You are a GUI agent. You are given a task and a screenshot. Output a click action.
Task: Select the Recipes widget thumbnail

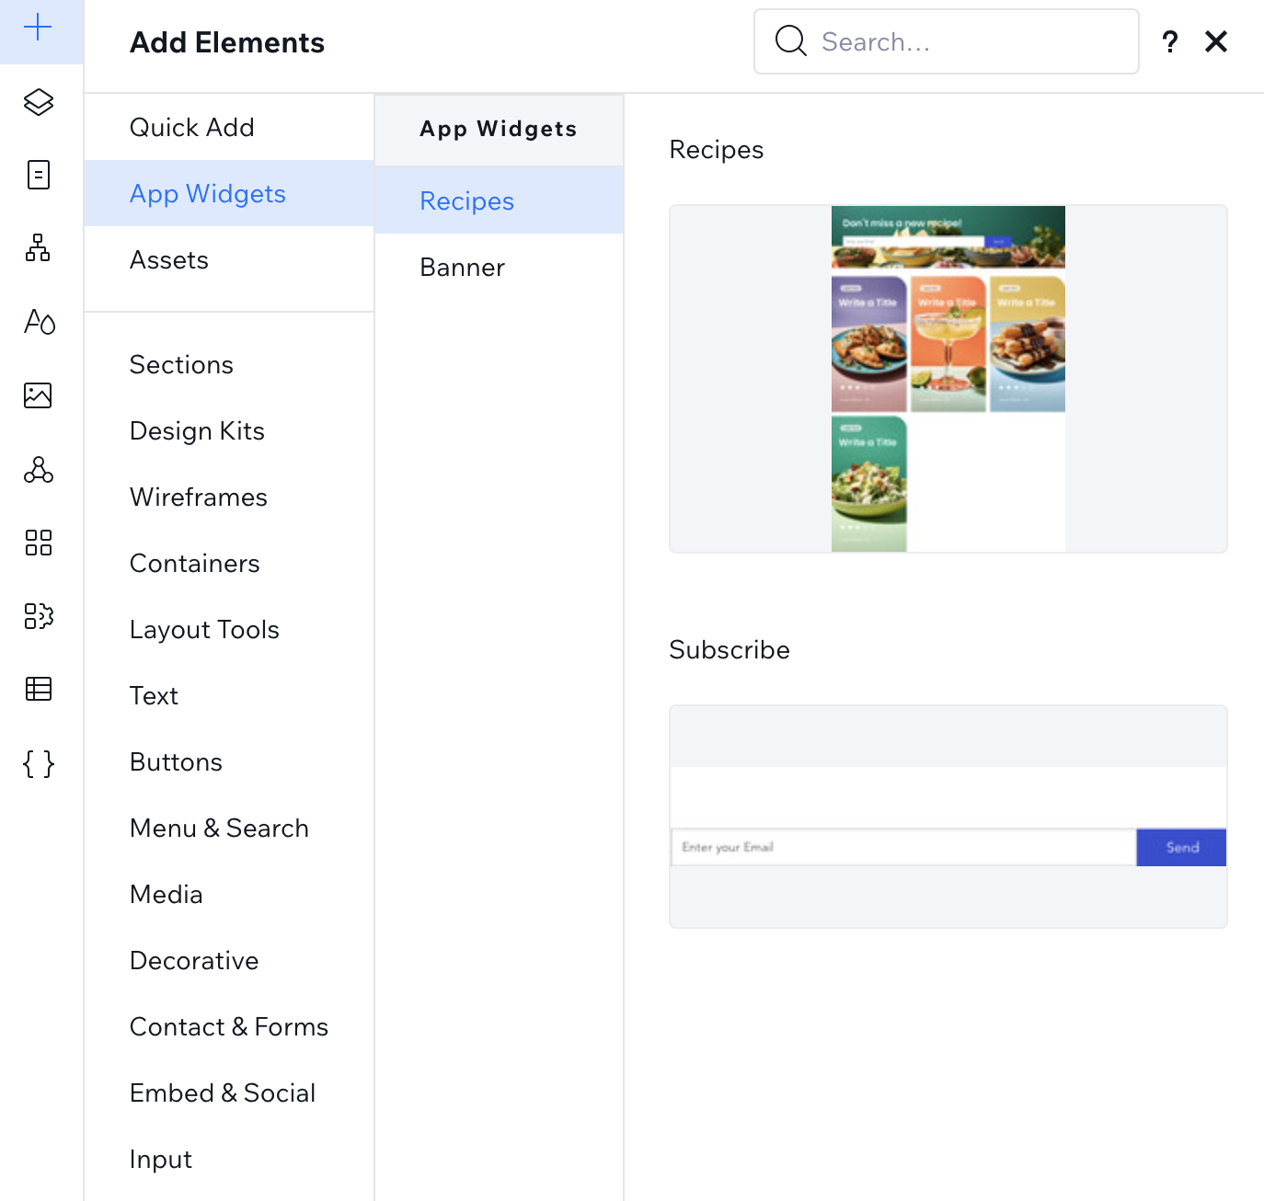[x=948, y=379]
